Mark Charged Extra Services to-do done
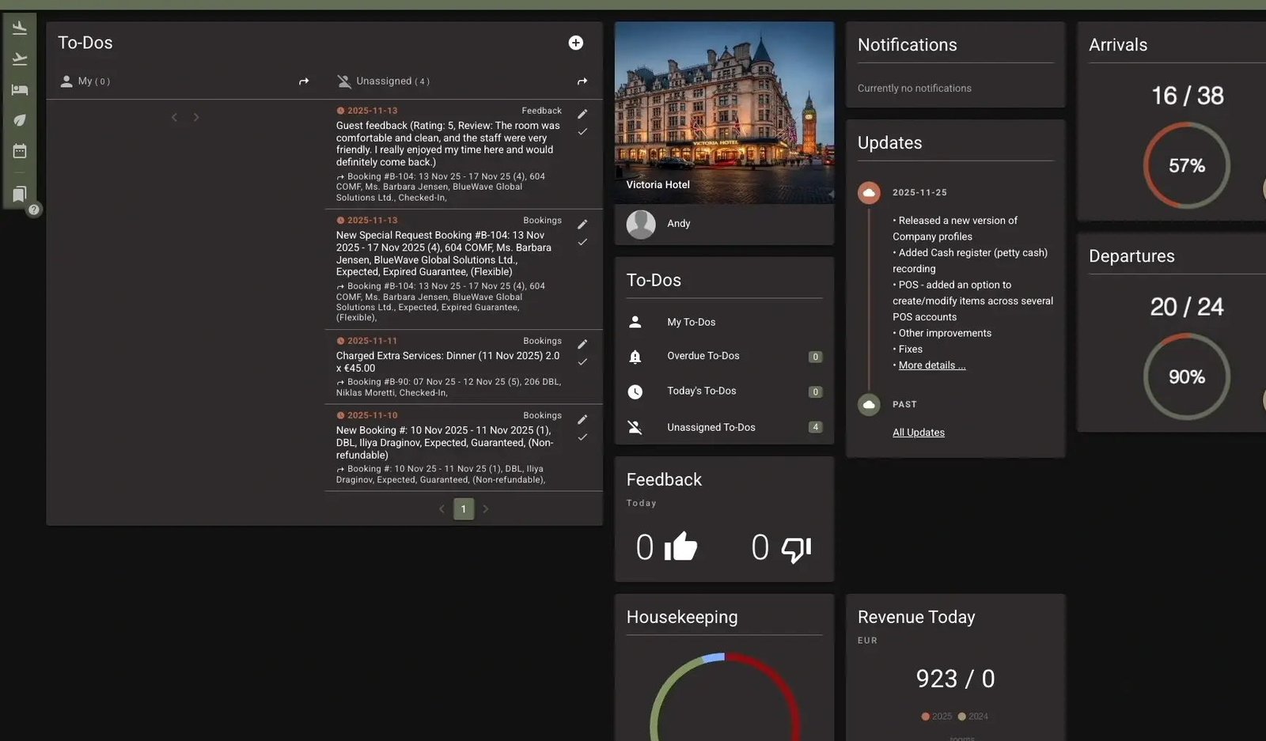This screenshot has width=1266, height=741. [582, 362]
